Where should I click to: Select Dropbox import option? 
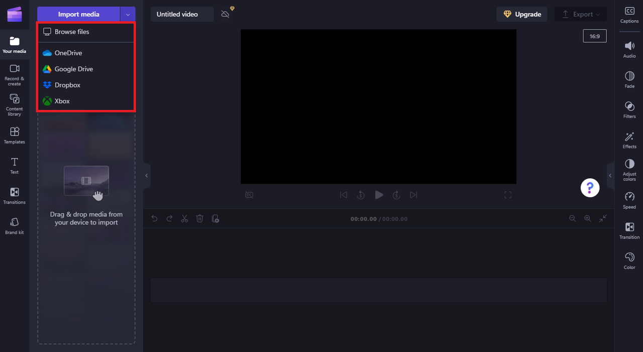[86, 85]
